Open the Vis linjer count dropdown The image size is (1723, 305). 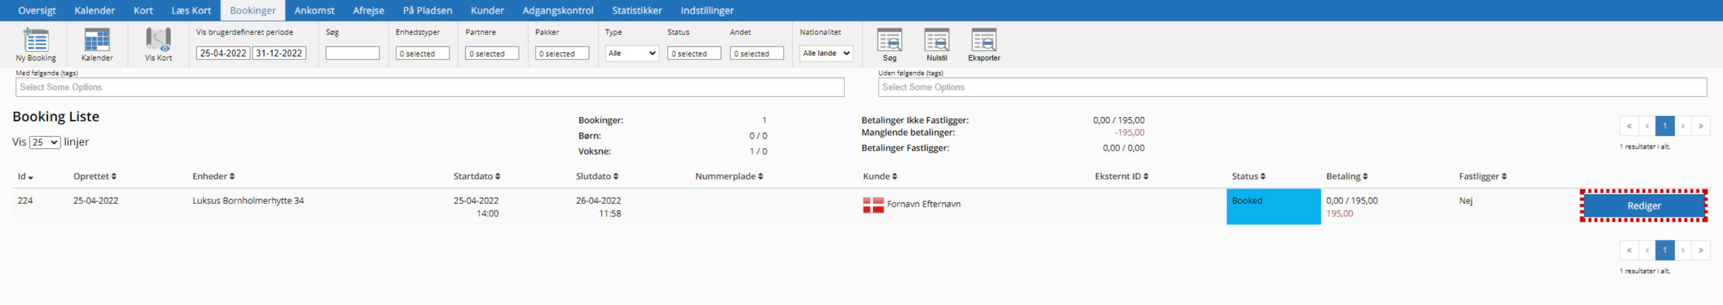pos(44,143)
